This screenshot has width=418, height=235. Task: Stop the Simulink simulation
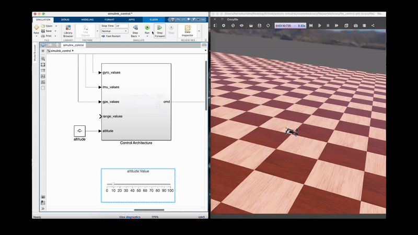[171, 30]
